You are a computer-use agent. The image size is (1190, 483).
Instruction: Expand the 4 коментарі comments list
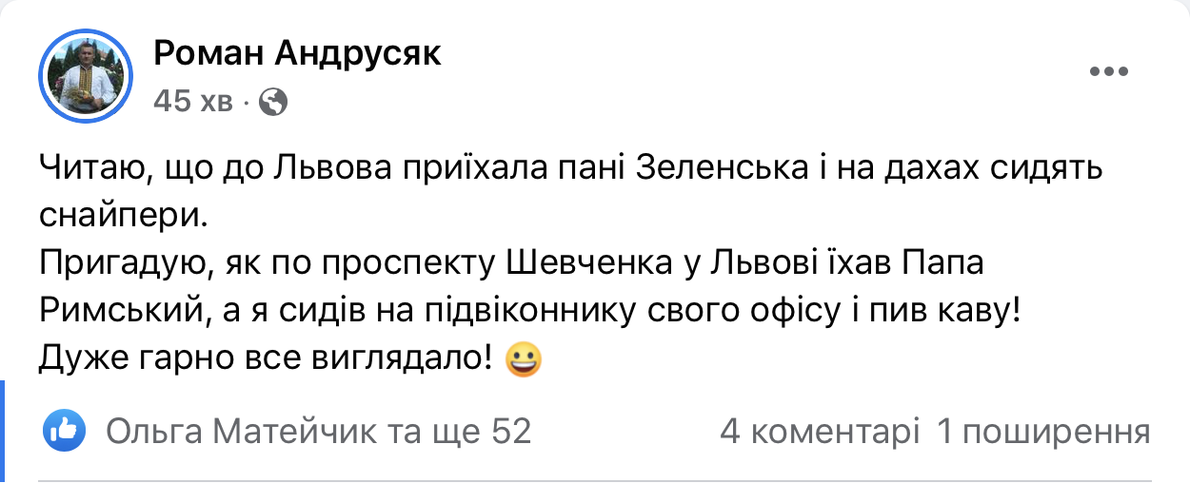click(x=820, y=432)
